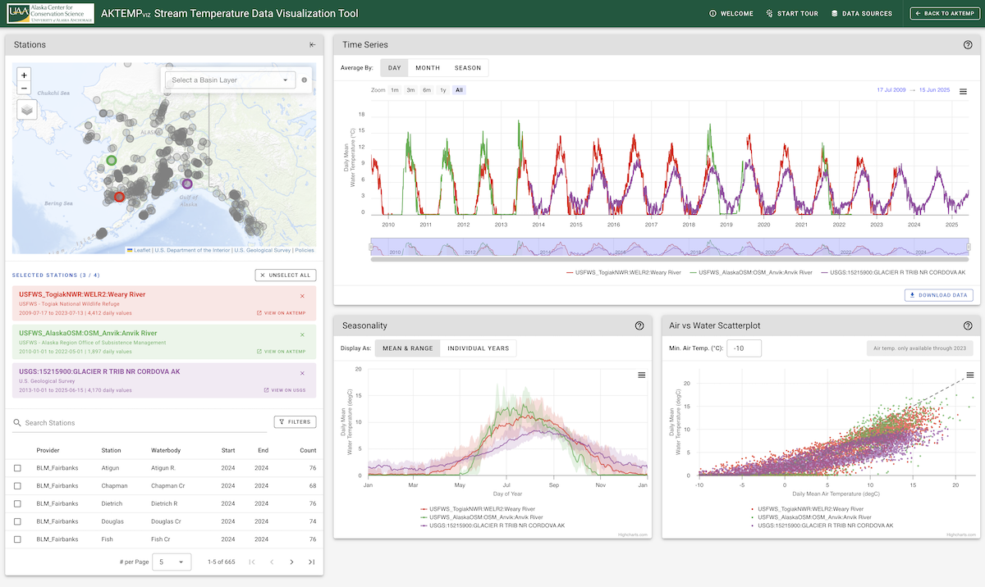This screenshot has height=587, width=985.
Task: Click Start Tour in header
Action: tap(792, 13)
